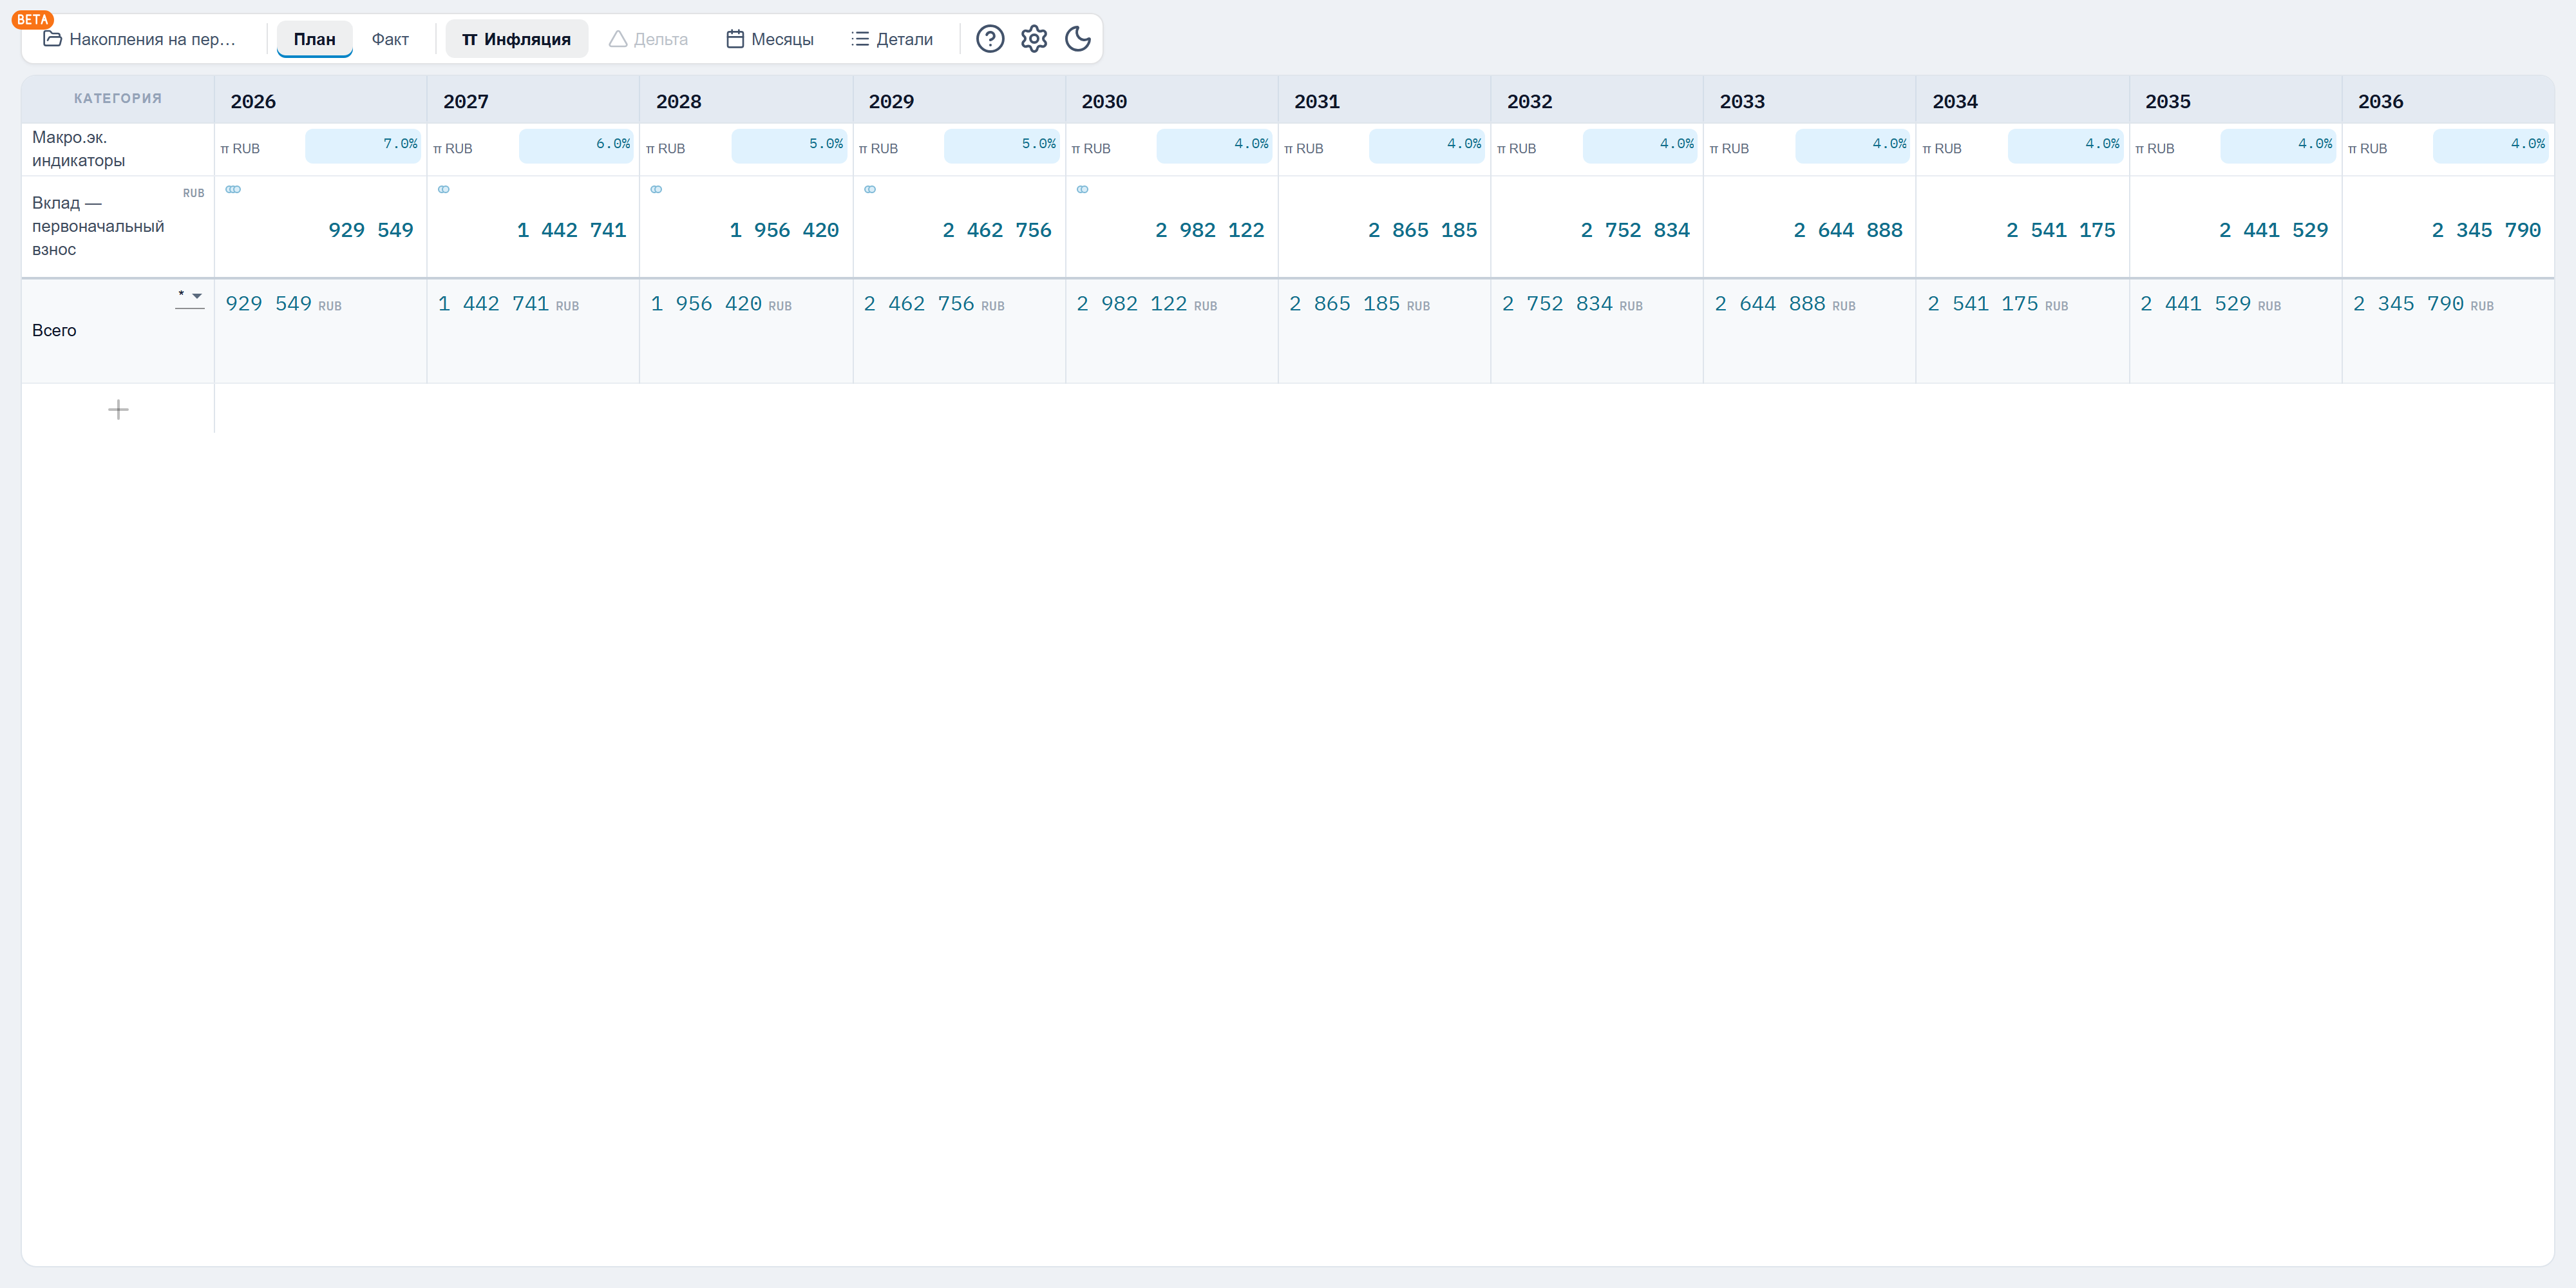
Task: Open the Накопления на пер… folder selector
Action: (140, 39)
